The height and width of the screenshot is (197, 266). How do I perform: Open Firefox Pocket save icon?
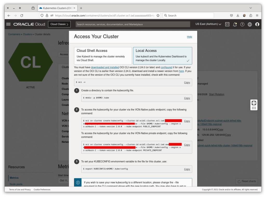[231, 15]
